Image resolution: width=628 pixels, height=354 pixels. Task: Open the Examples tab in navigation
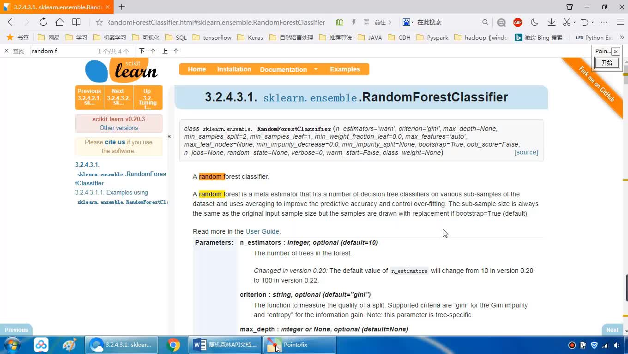click(x=344, y=69)
